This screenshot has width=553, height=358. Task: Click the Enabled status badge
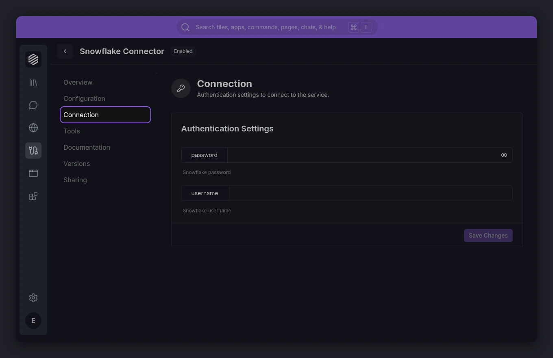183,51
